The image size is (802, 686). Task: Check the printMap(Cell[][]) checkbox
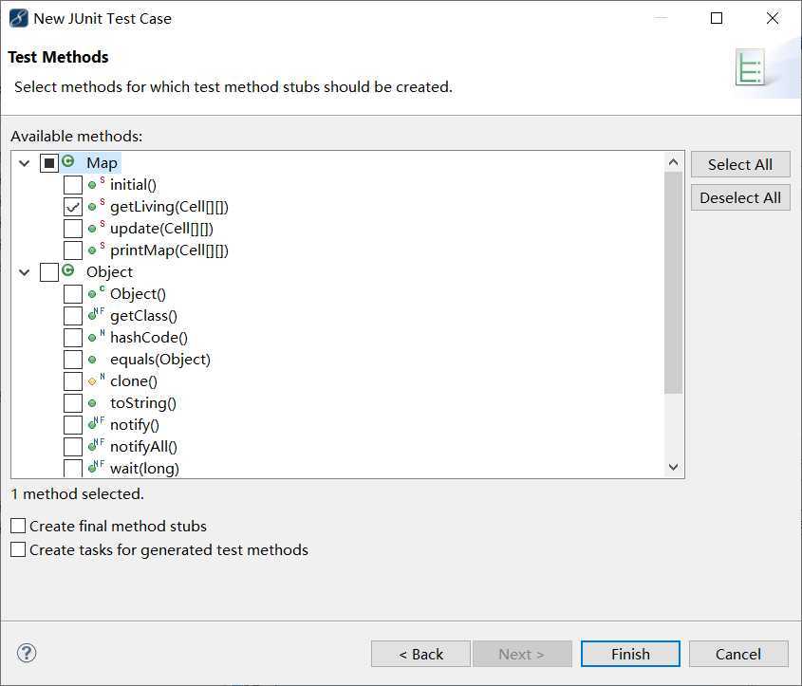pyautogui.click(x=73, y=250)
